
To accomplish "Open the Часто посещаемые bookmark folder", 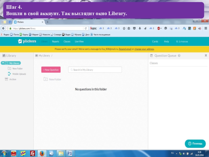I will (x=100, y=35).
